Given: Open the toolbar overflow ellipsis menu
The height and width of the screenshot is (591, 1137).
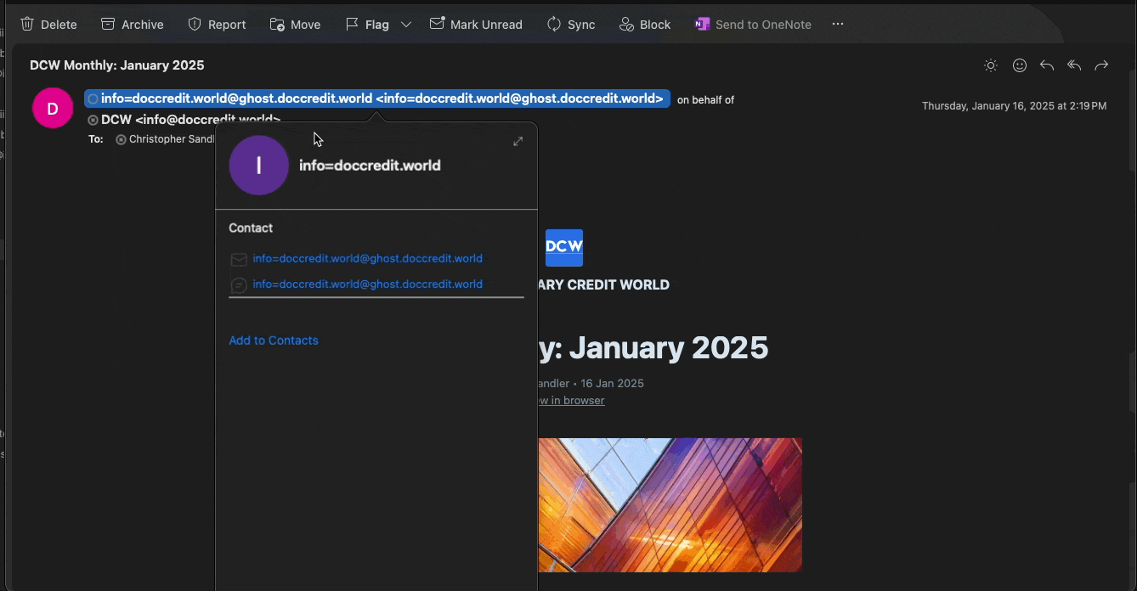Looking at the screenshot, I should [838, 25].
